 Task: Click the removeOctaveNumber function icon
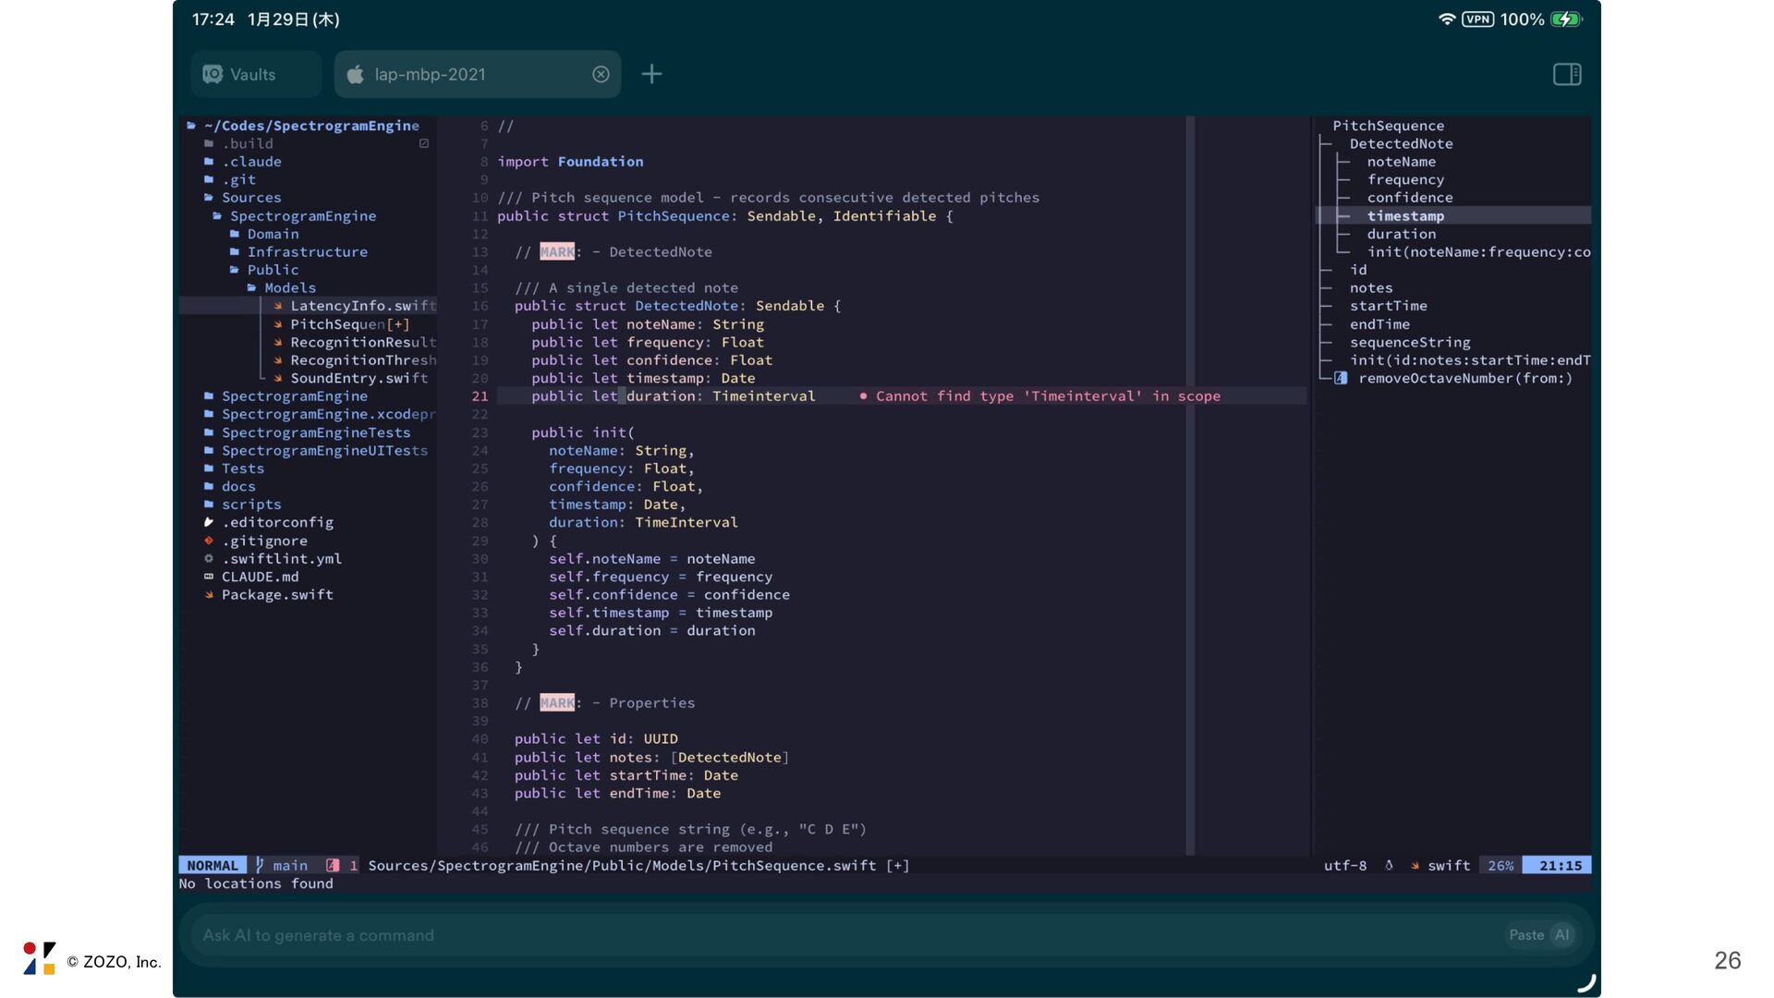pos(1341,378)
